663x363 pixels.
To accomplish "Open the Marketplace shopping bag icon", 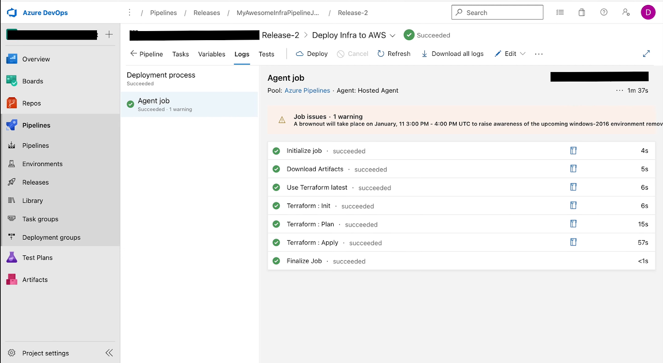I will click(x=582, y=12).
